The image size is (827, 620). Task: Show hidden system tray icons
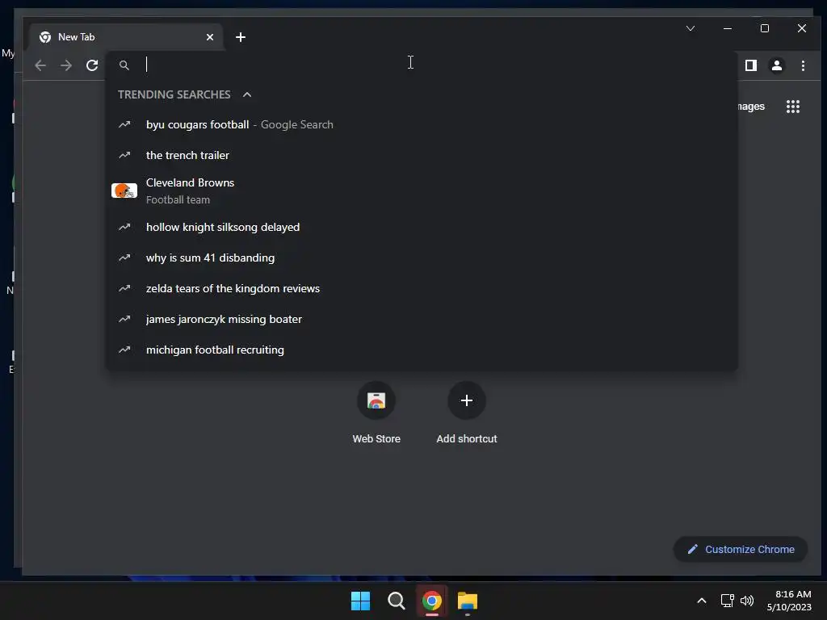pyautogui.click(x=702, y=601)
